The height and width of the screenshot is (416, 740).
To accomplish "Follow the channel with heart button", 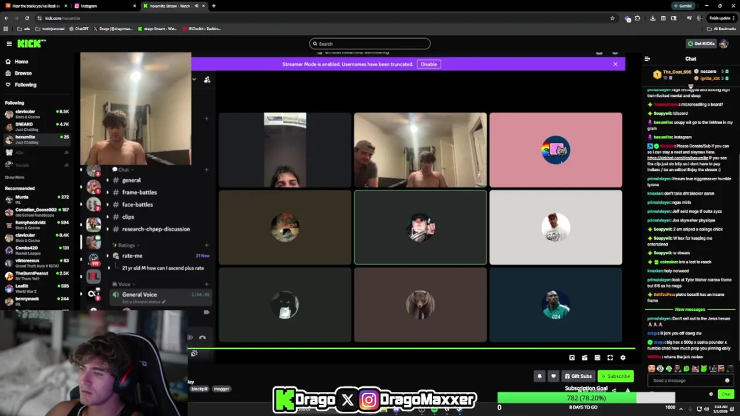I will coord(553,376).
